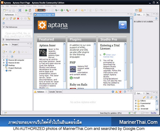The image size is (160, 132).
Task: Click the Try Pro link in status bar
Action: point(154,113)
